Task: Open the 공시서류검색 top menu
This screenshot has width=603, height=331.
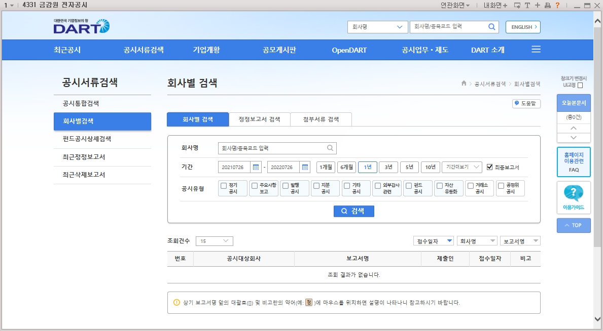Action: [x=144, y=50]
